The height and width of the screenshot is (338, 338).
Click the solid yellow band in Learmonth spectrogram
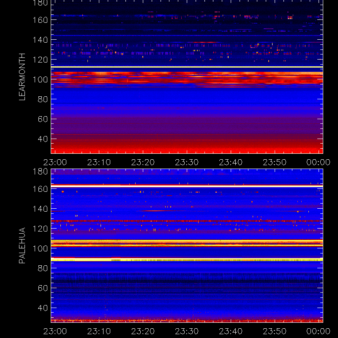pos(187,67)
